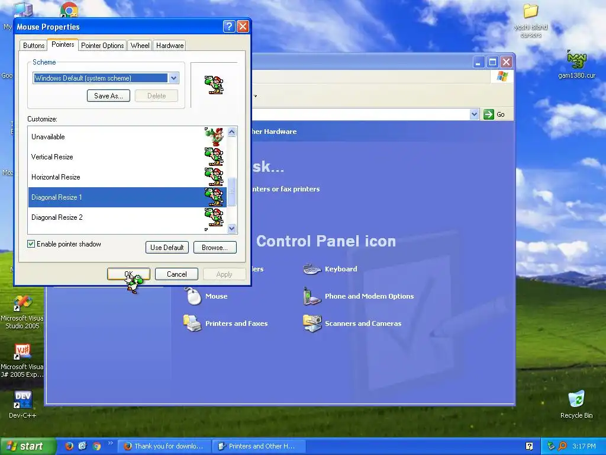
Task: Launch the middle quick launch browser icon
Action: (x=83, y=446)
